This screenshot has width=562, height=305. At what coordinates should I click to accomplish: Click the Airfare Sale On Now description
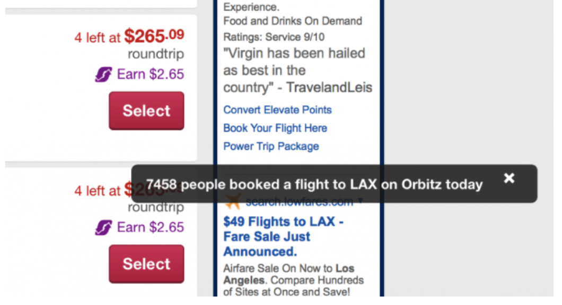pos(294,280)
